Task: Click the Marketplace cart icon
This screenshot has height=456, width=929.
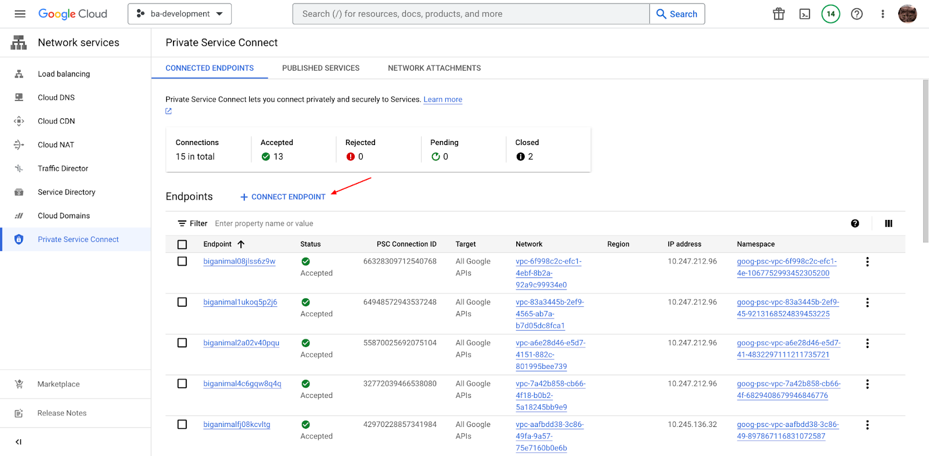Action: (x=19, y=384)
